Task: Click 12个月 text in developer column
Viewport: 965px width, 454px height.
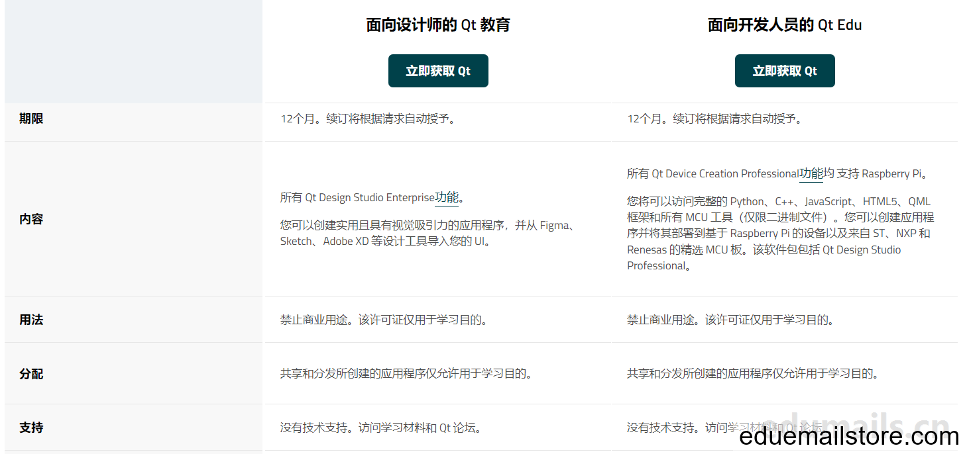Action: (x=716, y=119)
